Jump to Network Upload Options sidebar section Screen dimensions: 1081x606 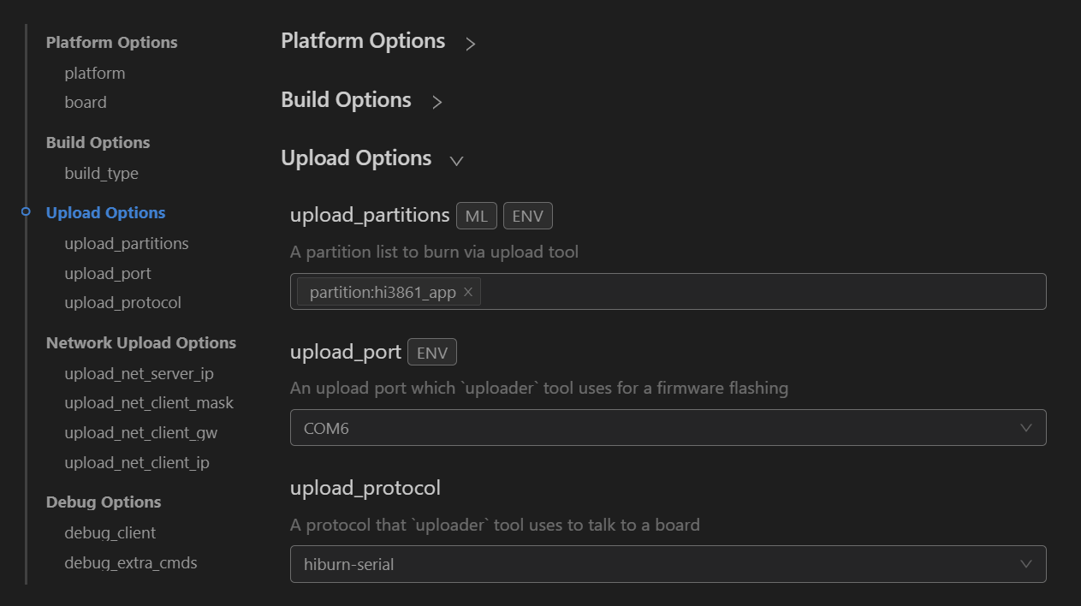pos(141,343)
